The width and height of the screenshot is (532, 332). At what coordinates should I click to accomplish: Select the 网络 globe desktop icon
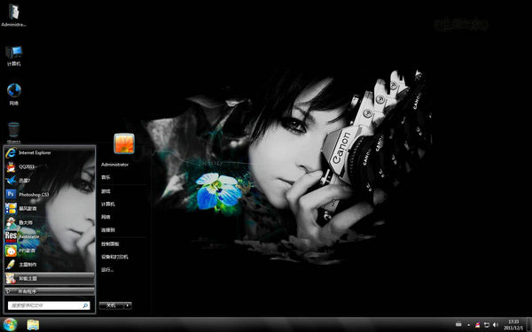click(x=14, y=94)
